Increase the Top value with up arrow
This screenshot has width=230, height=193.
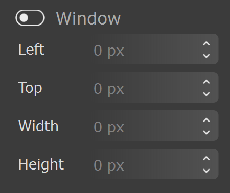(206, 82)
